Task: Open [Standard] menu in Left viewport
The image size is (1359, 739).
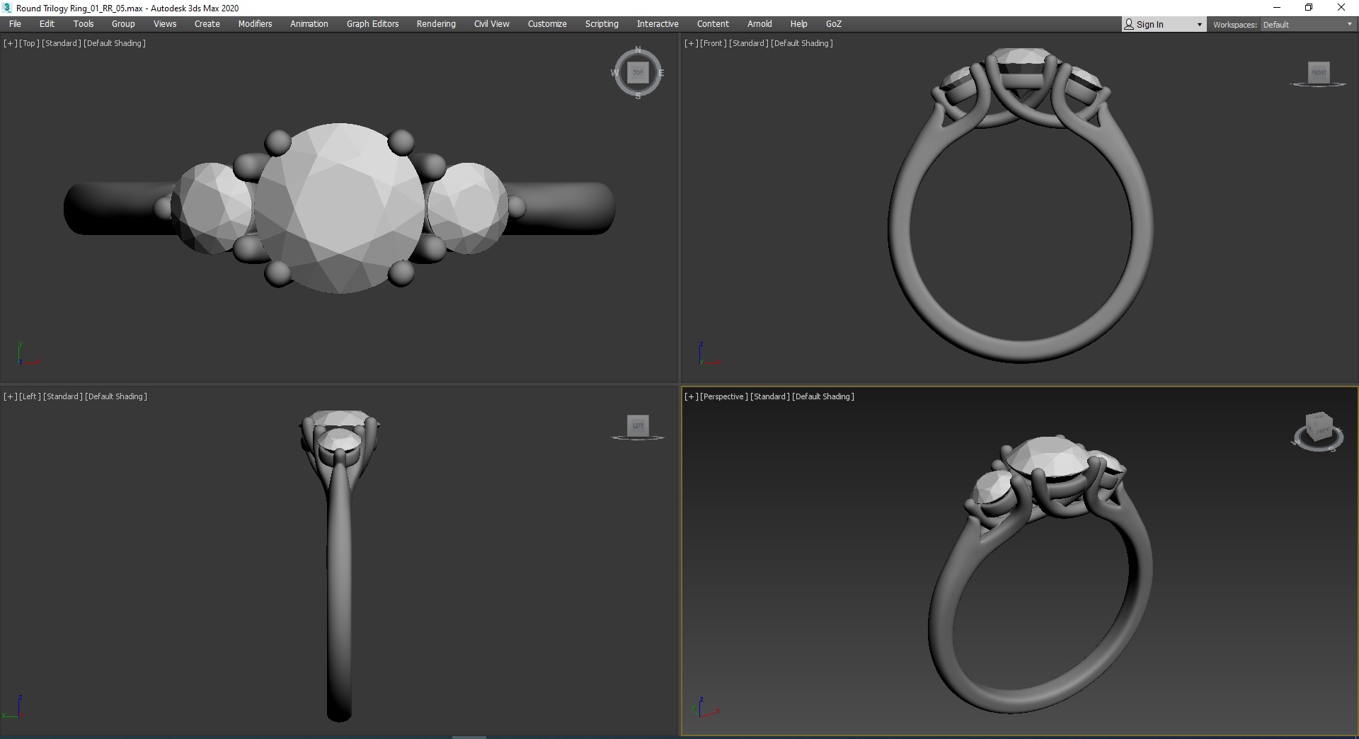Action: (x=63, y=396)
